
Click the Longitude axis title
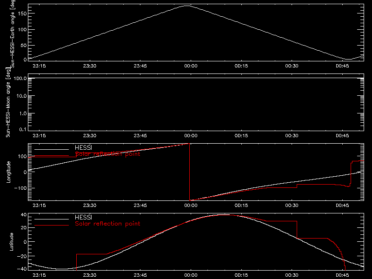[x=8, y=172]
